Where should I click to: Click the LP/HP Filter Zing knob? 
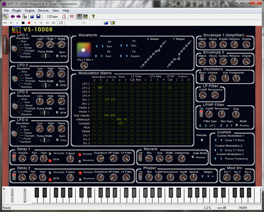point(236,114)
